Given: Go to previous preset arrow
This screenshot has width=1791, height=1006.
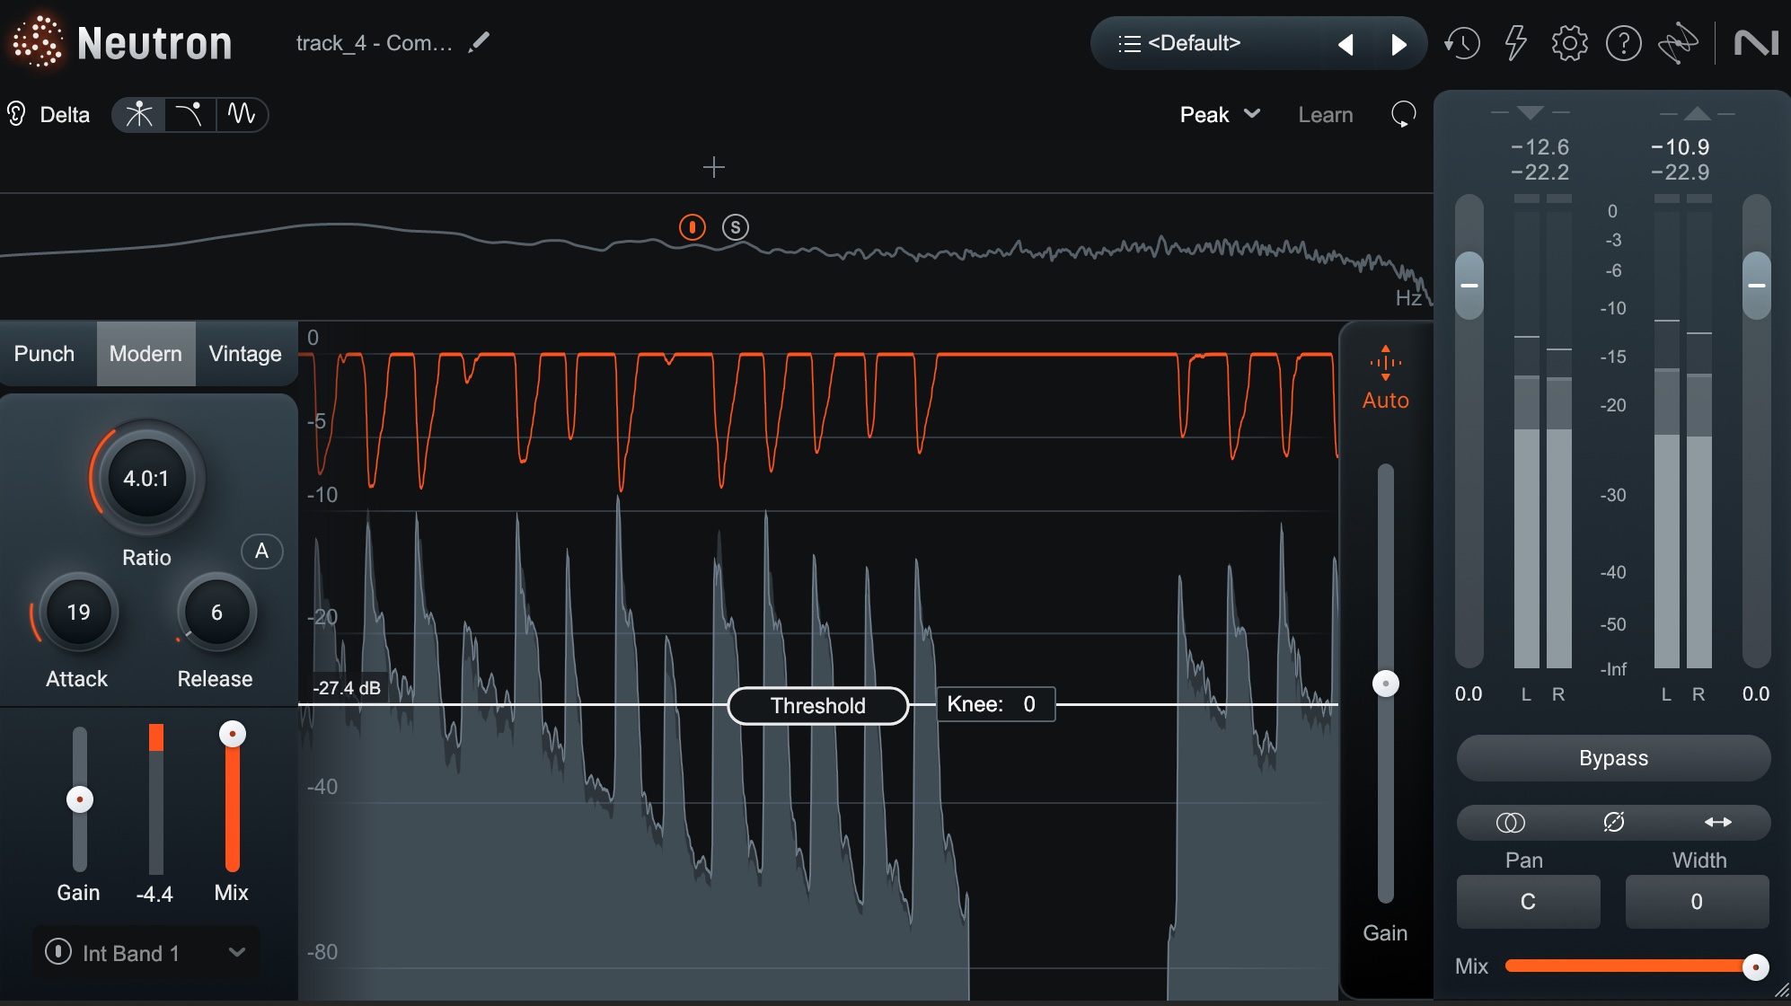Looking at the screenshot, I should 1345,44.
